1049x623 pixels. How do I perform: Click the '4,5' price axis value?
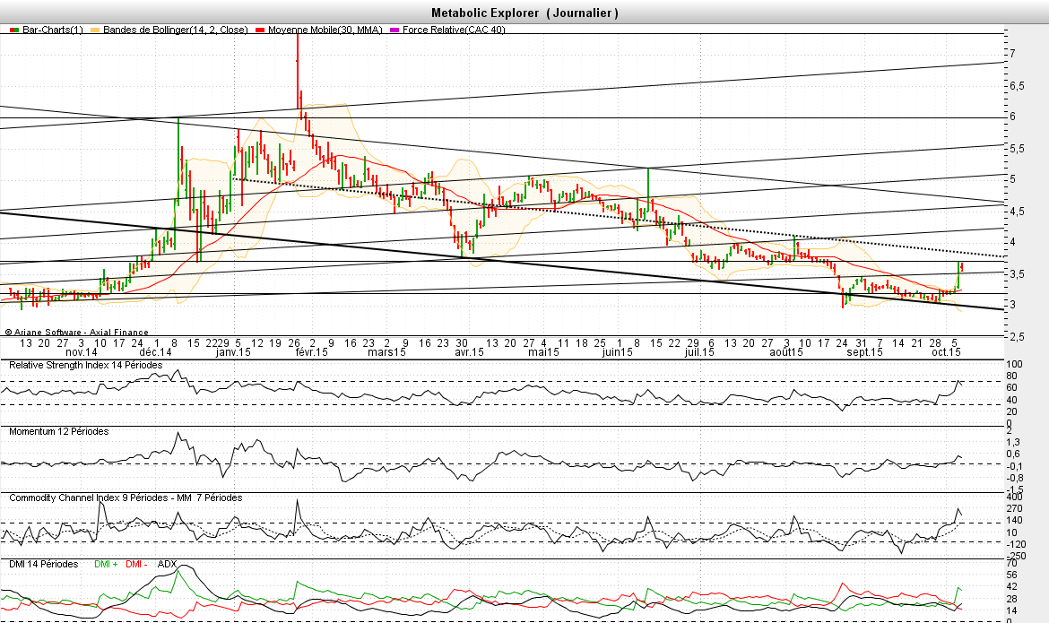pos(1017,212)
